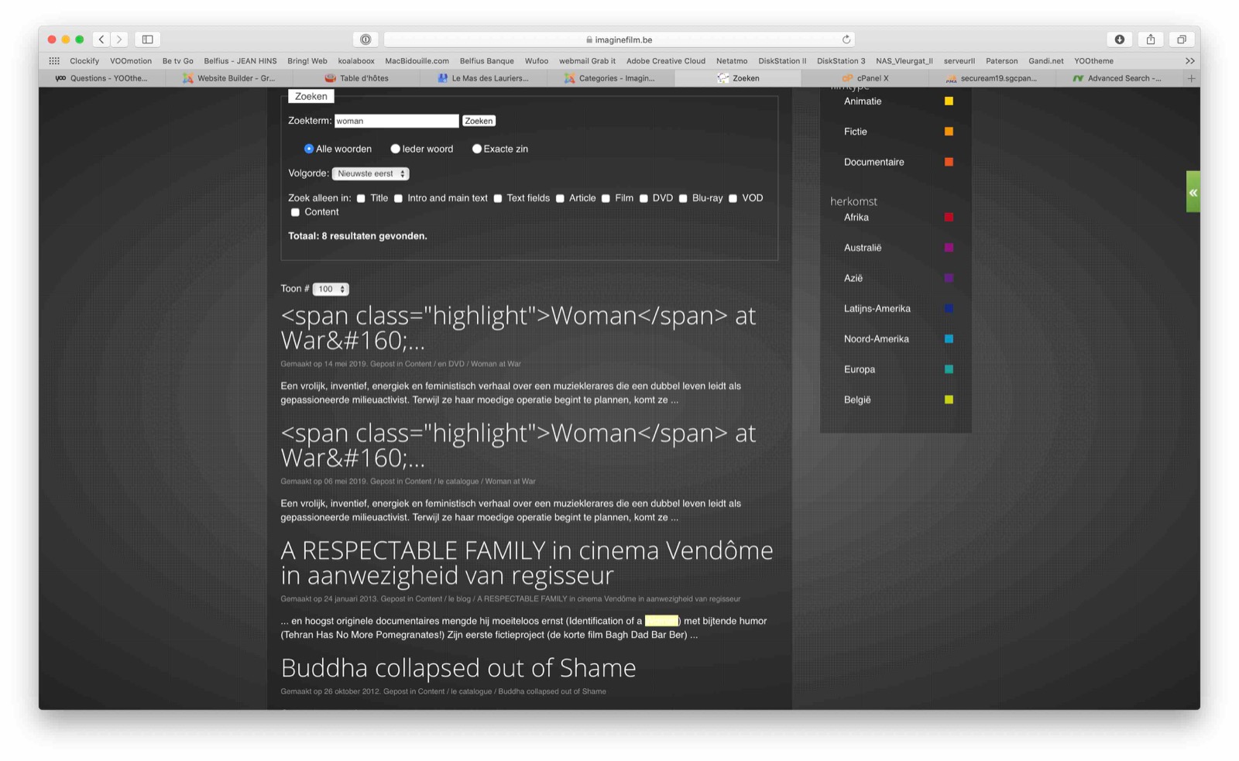Toggle the Safari sidebar icon
This screenshot has height=761, width=1239.
[147, 39]
